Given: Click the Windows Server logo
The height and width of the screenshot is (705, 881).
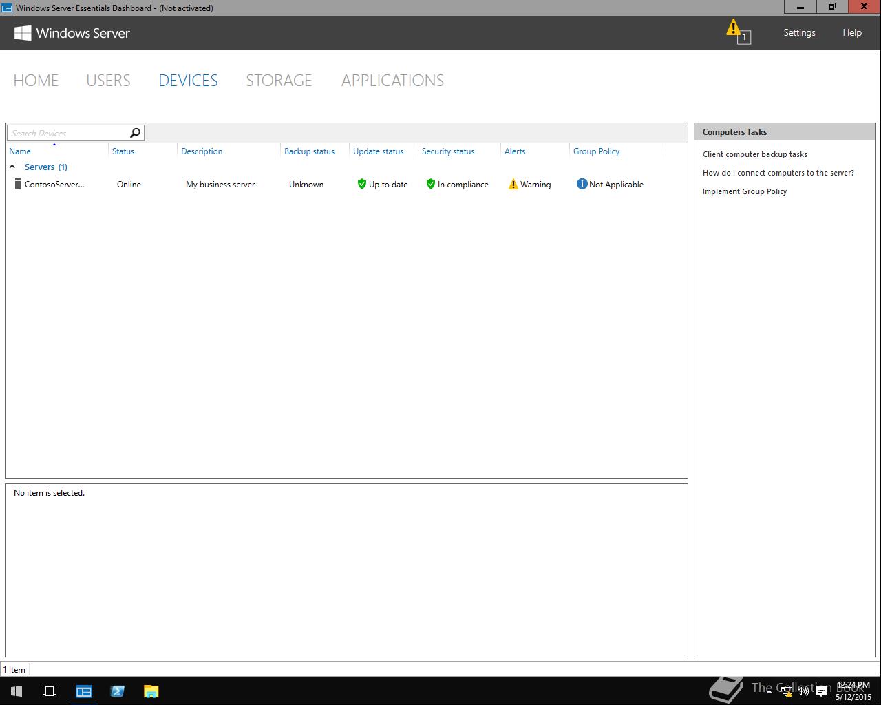Looking at the screenshot, I should pos(72,33).
